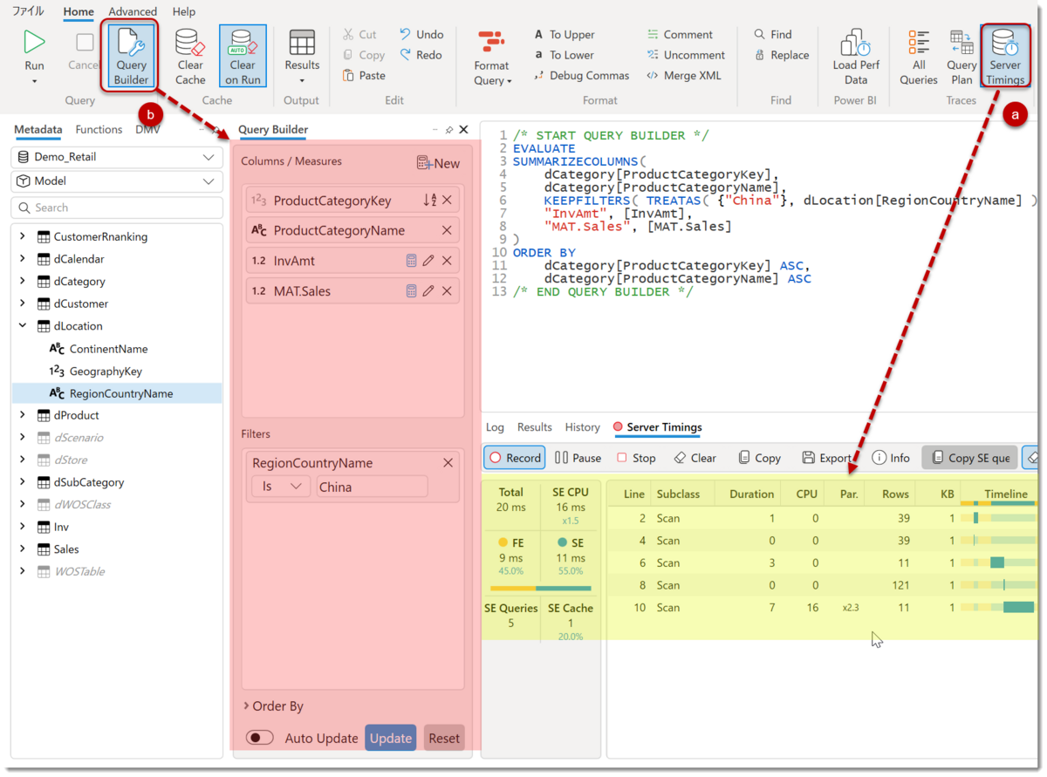Toggle the Query Builder ribbon button
This screenshot has height=777, width=1047.
(131, 55)
